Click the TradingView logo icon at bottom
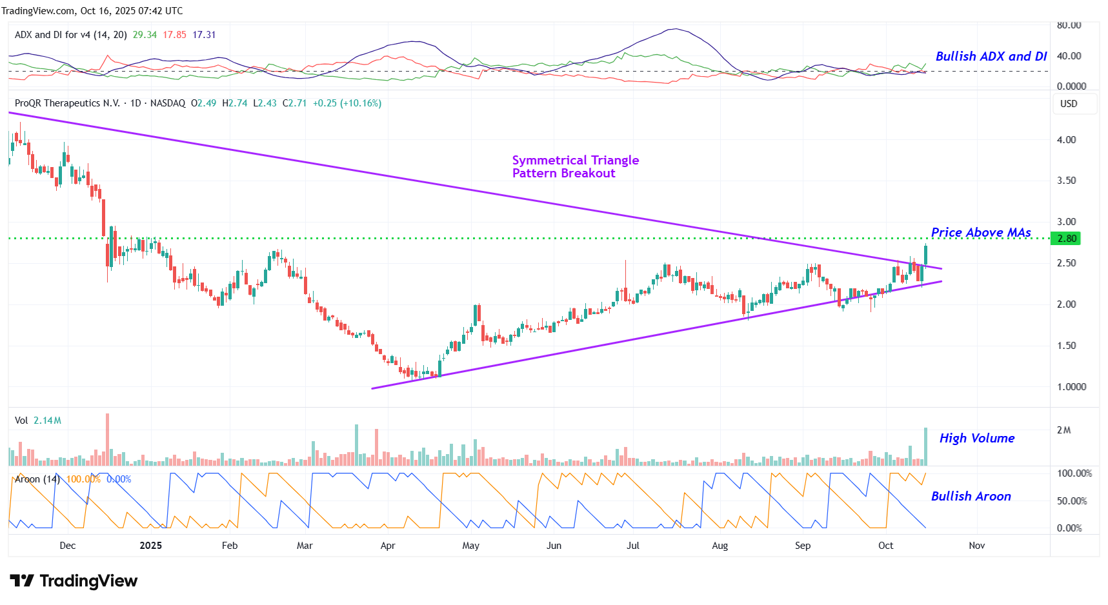1108x605 pixels. (x=22, y=581)
